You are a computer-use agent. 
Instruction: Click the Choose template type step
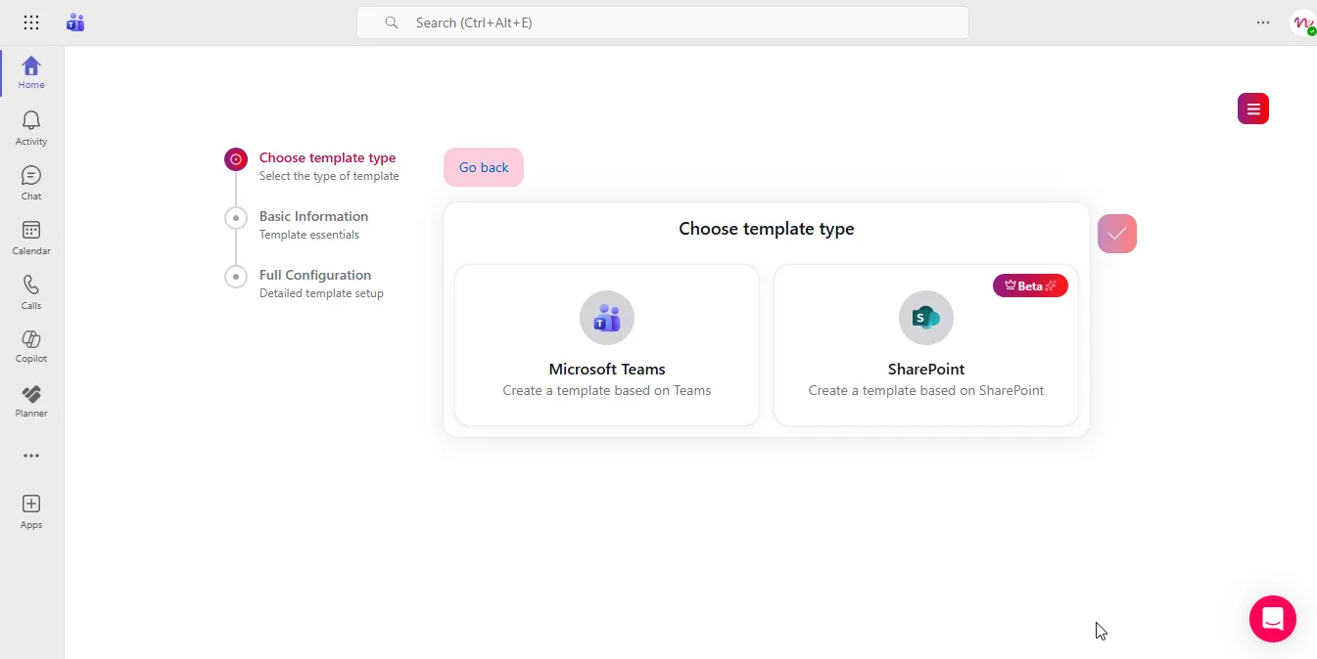point(313,166)
